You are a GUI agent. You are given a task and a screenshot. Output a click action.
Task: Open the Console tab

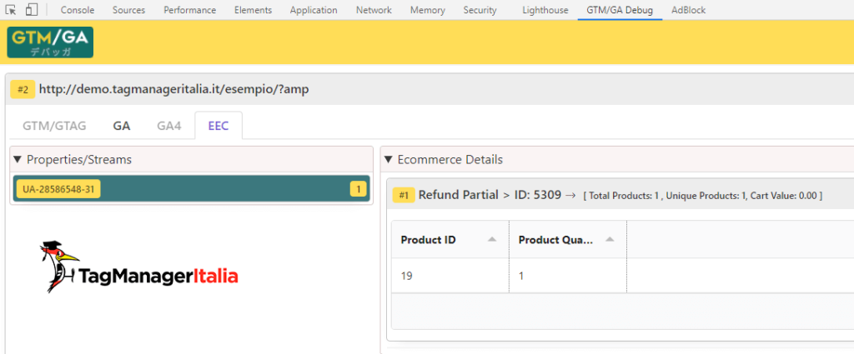tap(78, 10)
